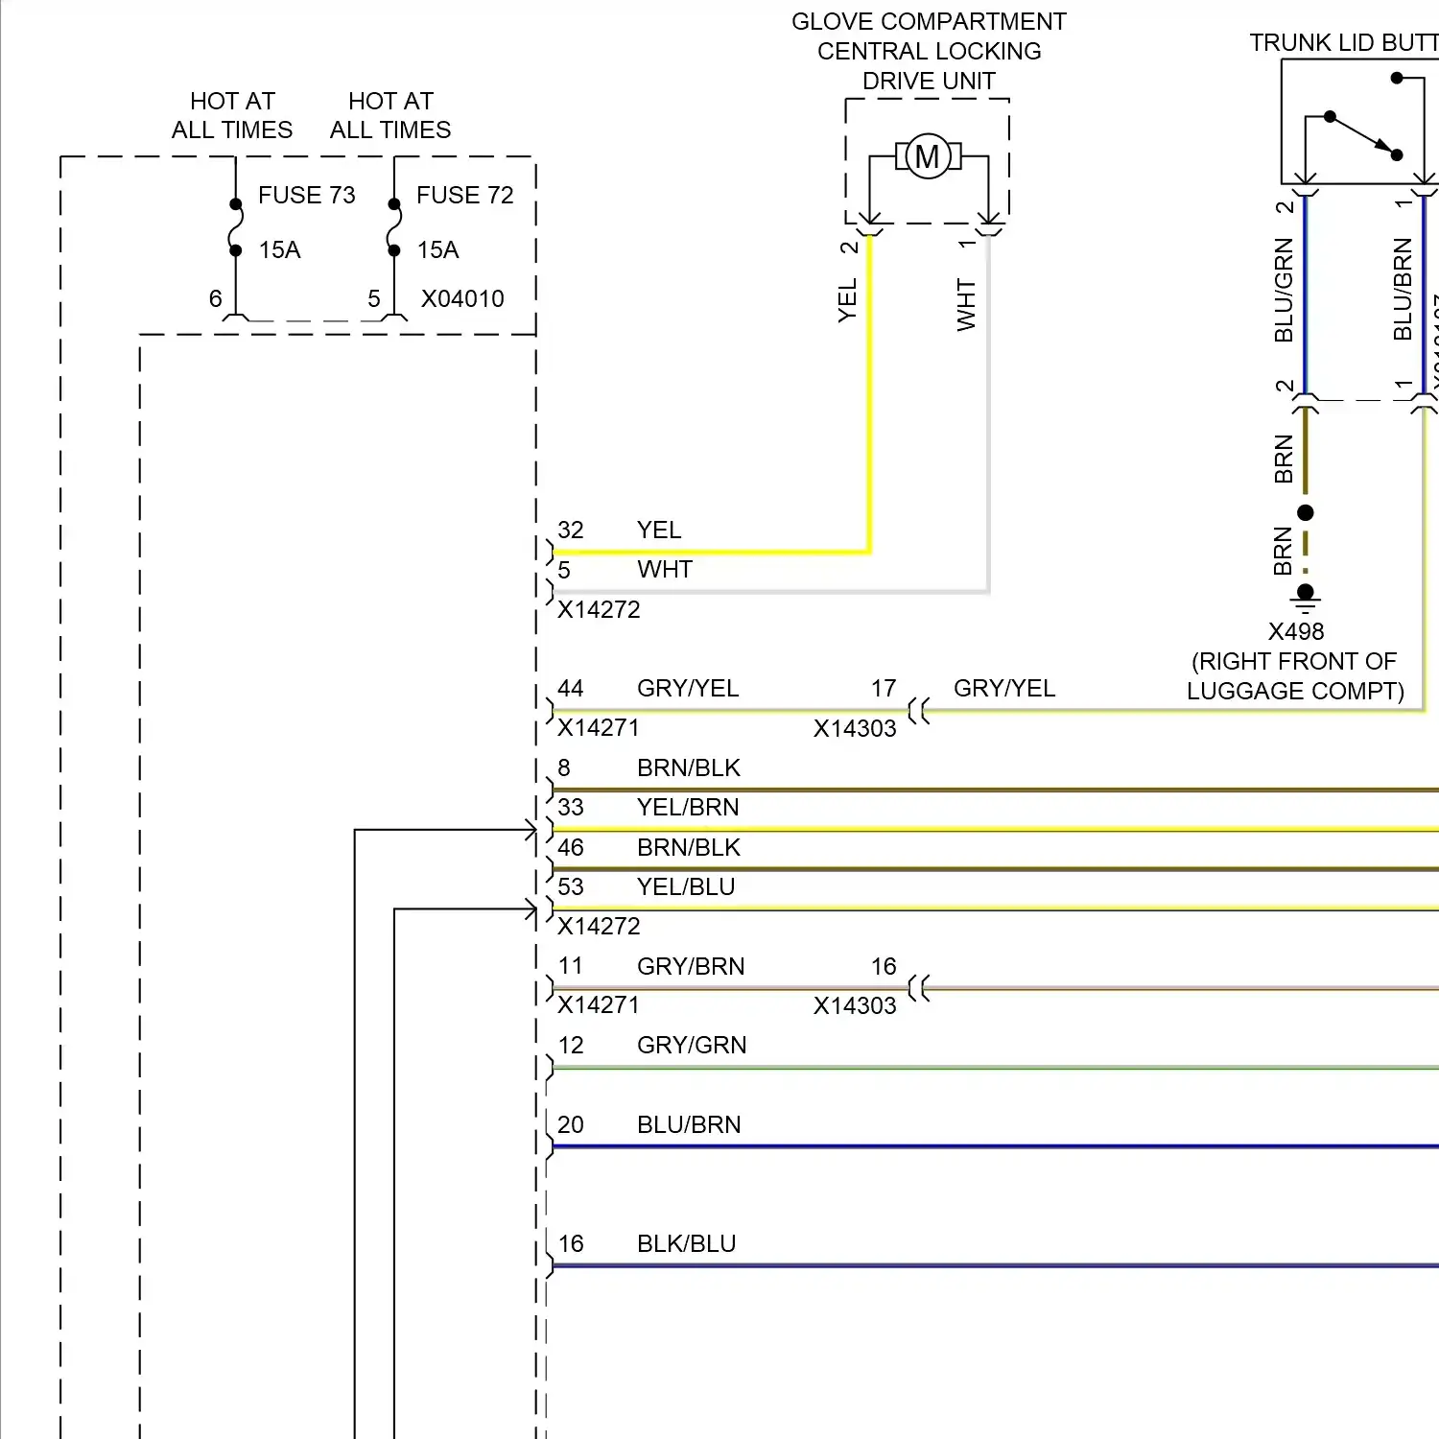Click X14271 label below pin 44
Image resolution: width=1439 pixels, height=1439 pixels.
pos(599,727)
